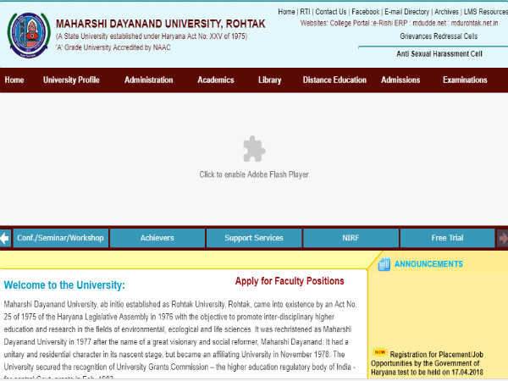This screenshot has height=381, width=508.
Task: Open the RTI link in header
Action: pos(306,12)
